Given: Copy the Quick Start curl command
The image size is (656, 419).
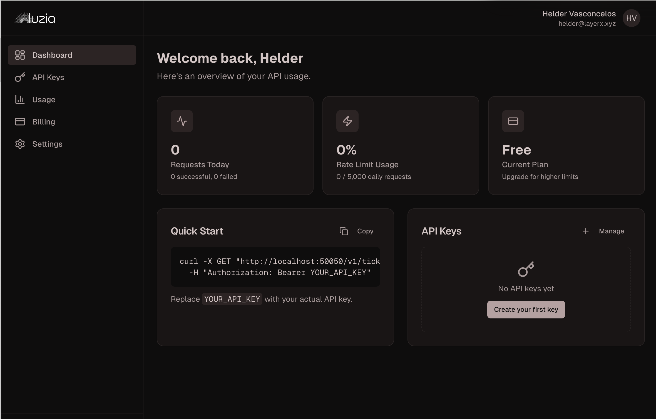Looking at the screenshot, I should point(365,231).
